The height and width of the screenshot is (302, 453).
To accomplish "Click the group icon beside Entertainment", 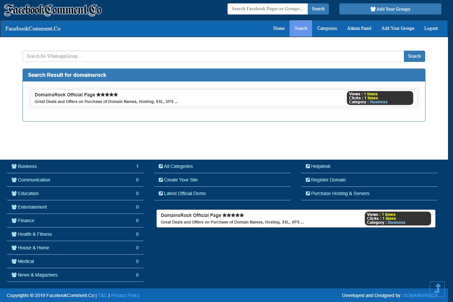I will [x=14, y=207].
